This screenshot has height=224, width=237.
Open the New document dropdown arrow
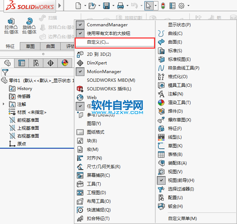pyautogui.click(x=85, y=6)
